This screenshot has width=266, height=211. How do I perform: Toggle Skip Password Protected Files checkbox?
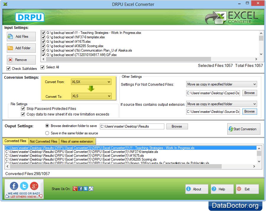(23, 109)
